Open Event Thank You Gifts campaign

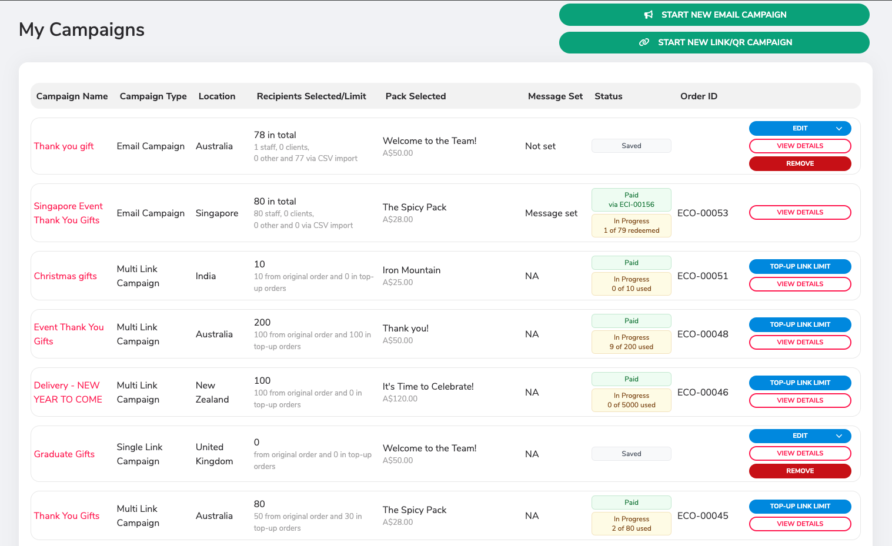pyautogui.click(x=69, y=334)
